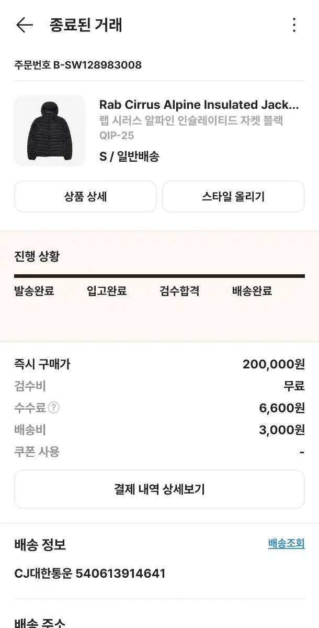Tap the 상품 상세 button
This screenshot has width=319, height=628.
(x=85, y=197)
